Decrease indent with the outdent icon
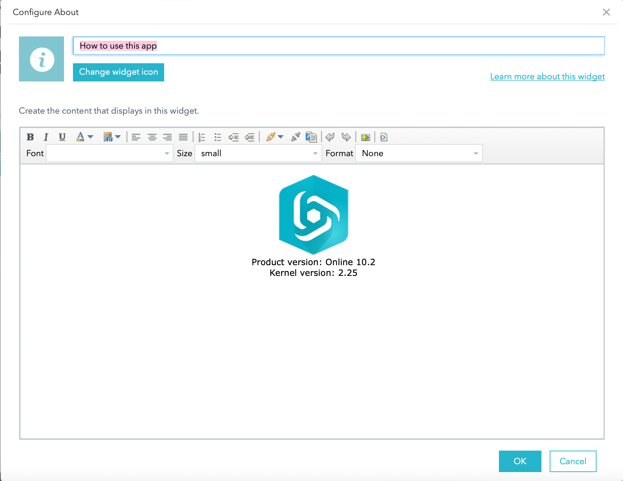 point(250,137)
